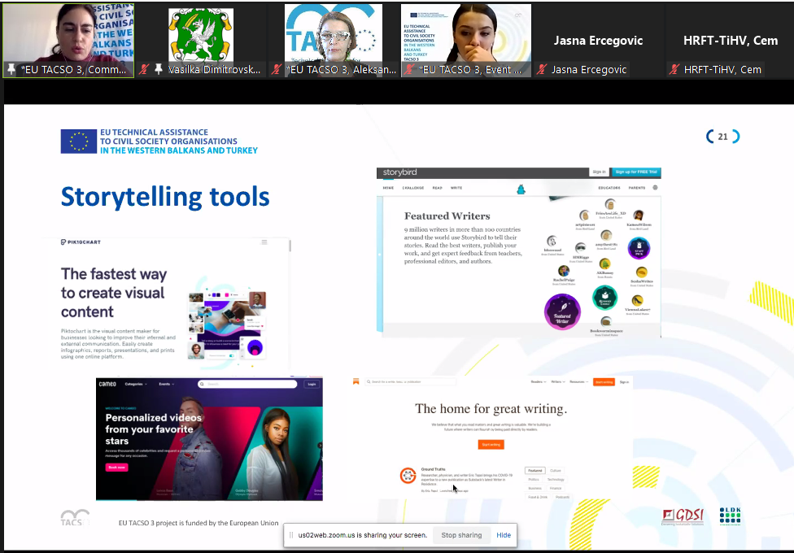Click the Substack Sign in link

pyautogui.click(x=624, y=382)
